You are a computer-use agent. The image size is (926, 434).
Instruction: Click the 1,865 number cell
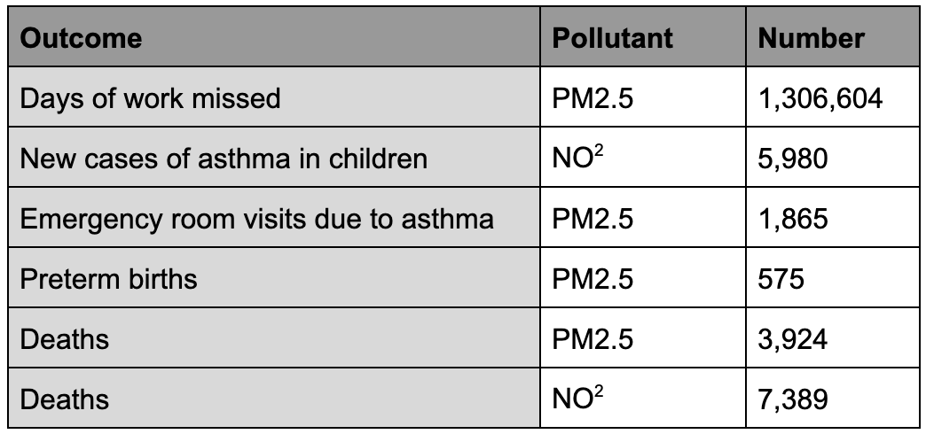pyautogui.click(x=793, y=219)
